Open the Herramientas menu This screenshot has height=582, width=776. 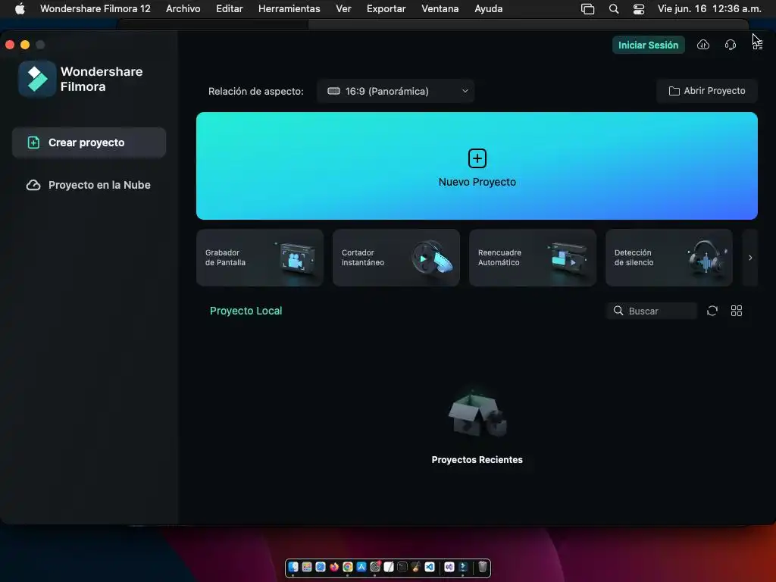point(289,9)
